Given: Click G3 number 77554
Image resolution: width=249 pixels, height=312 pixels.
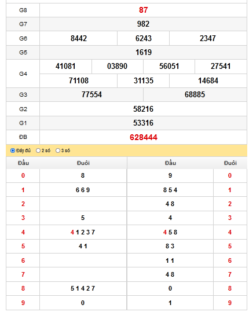Looking at the screenshot, I should (91, 94).
